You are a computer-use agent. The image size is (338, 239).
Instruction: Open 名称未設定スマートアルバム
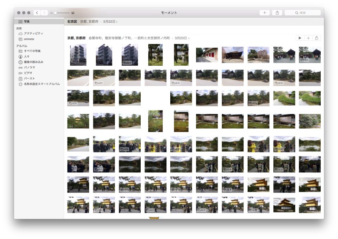coord(42,84)
